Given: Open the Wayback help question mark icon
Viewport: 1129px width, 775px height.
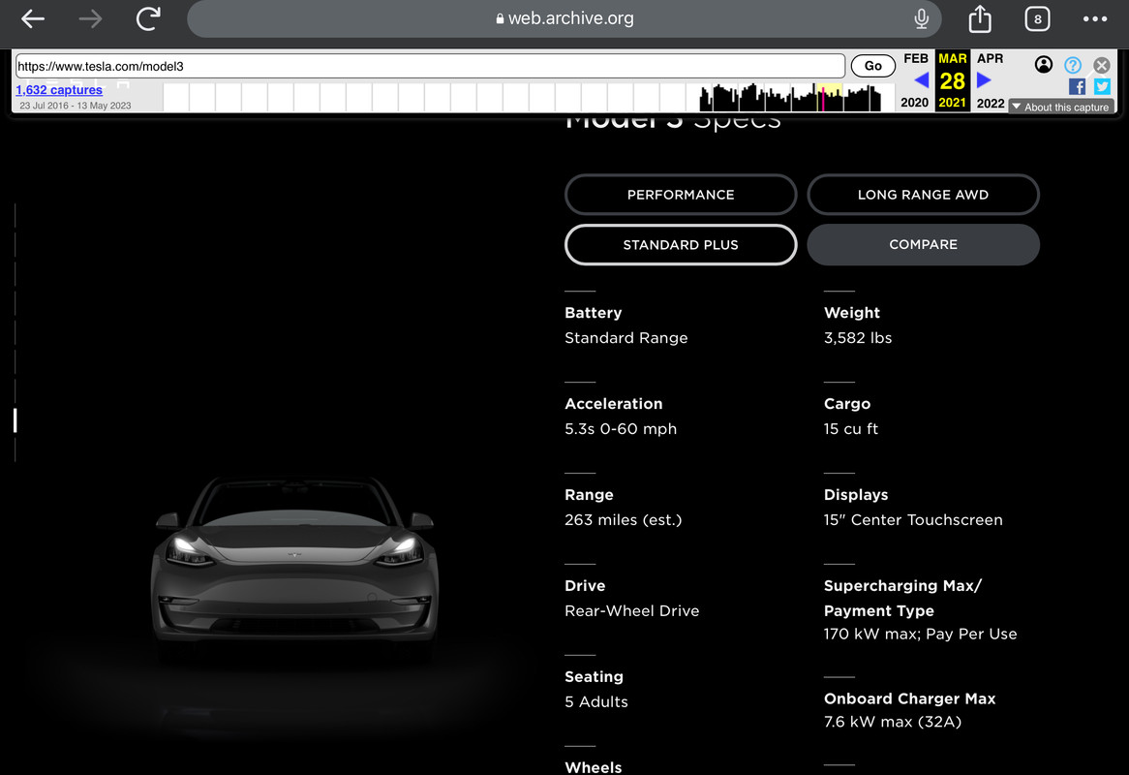Looking at the screenshot, I should (x=1073, y=66).
